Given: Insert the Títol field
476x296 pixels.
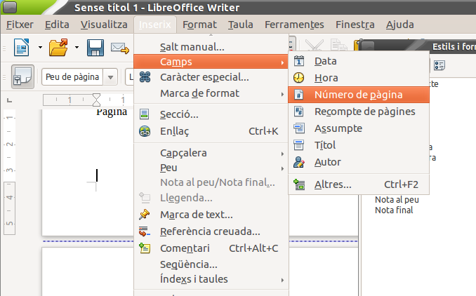Looking at the screenshot, I should tap(359, 145).
